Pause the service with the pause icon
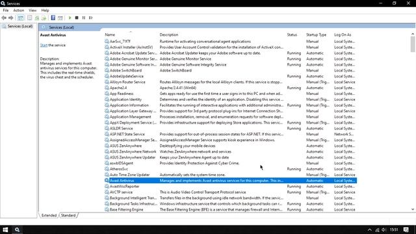Image resolution: width=416 pixels, height=234 pixels. (84, 18)
